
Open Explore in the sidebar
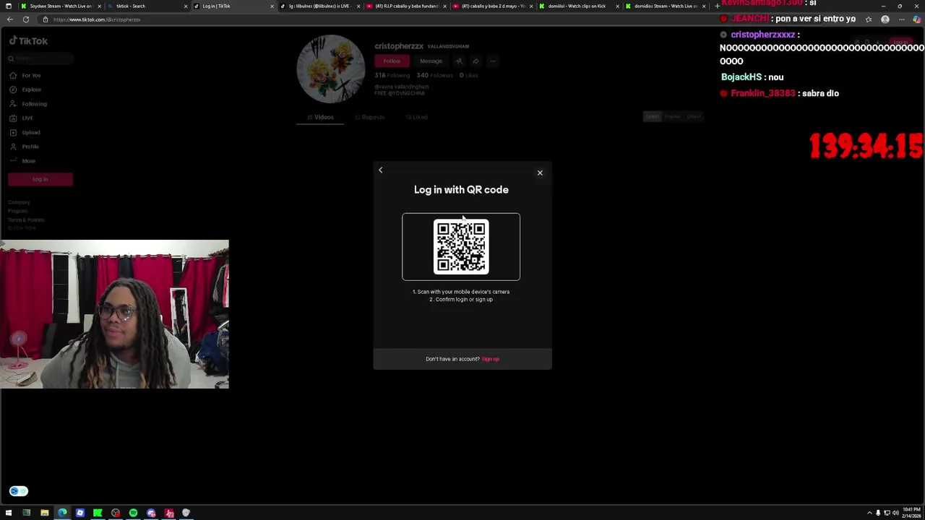(25, 90)
